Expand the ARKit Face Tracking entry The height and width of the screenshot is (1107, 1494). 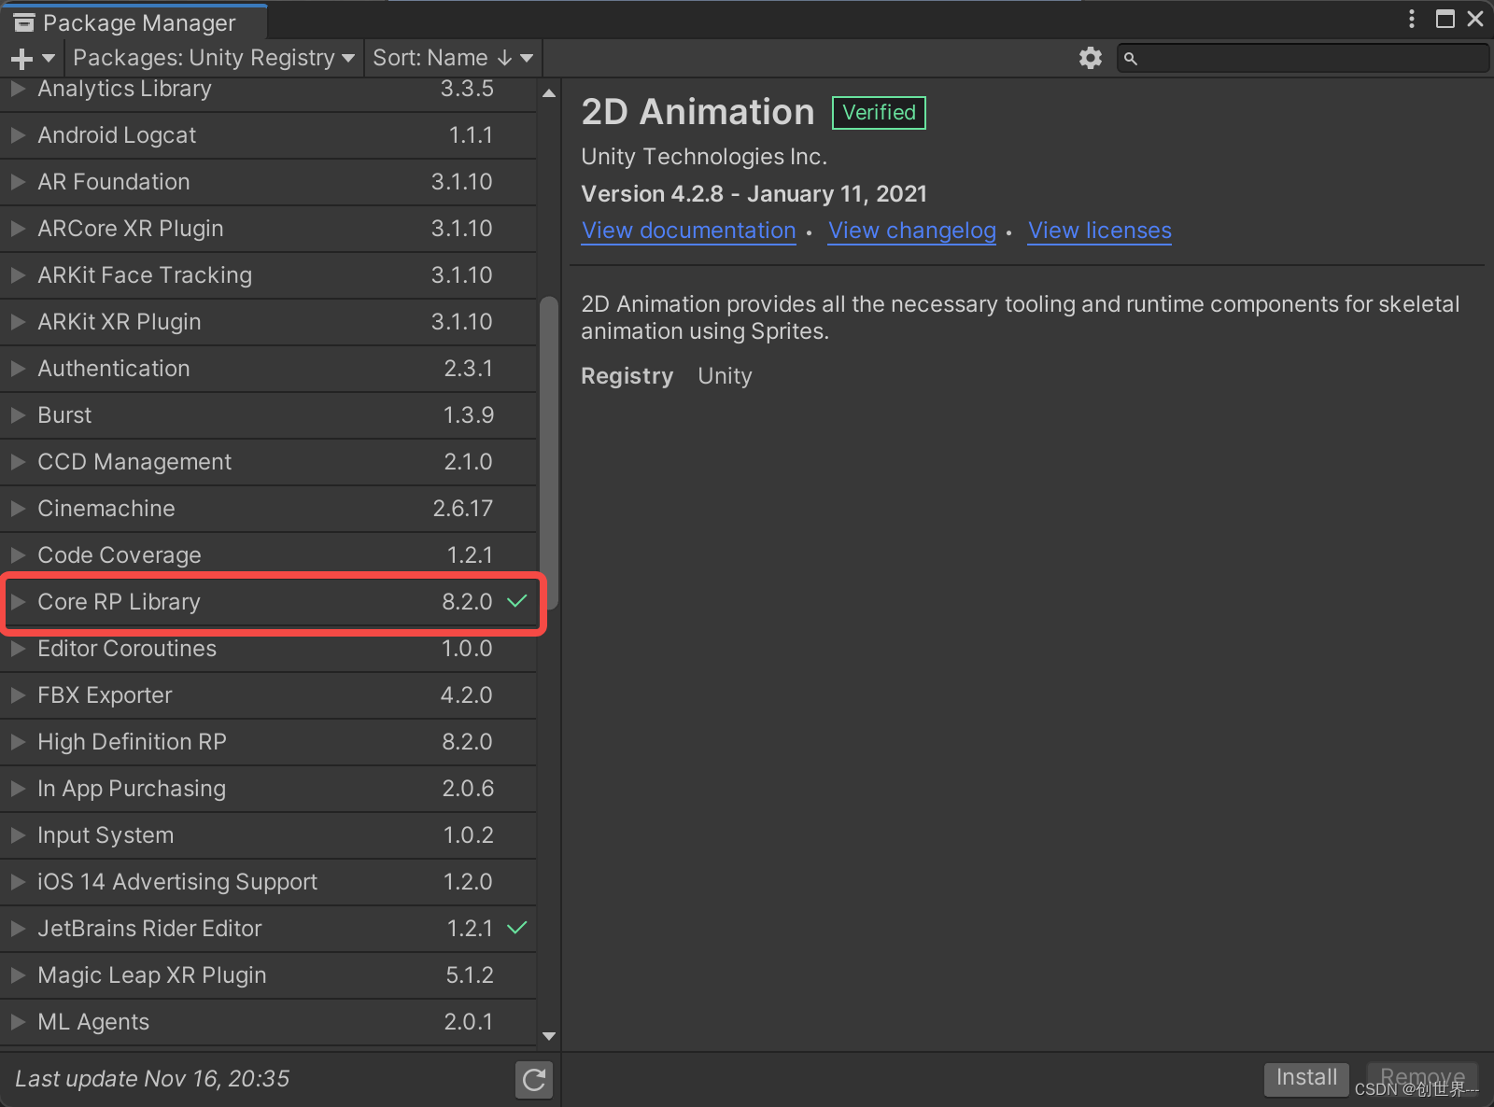pyautogui.click(x=18, y=274)
